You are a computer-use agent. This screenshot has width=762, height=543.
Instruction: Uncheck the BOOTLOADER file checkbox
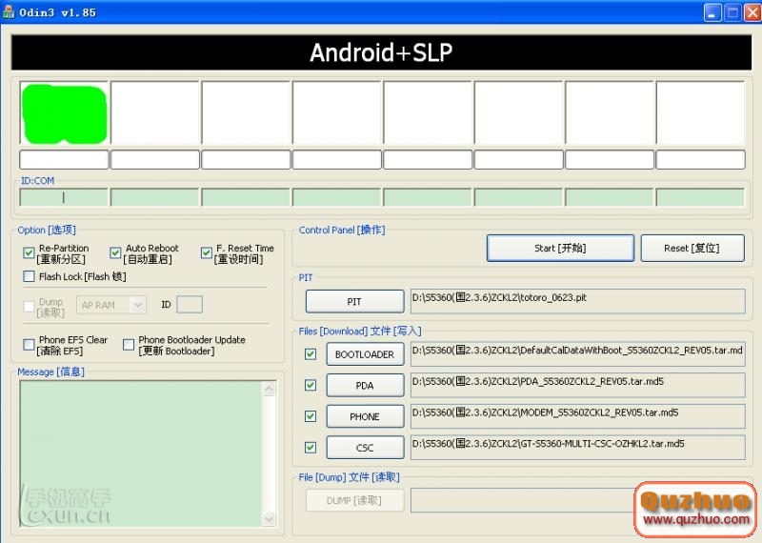(311, 354)
